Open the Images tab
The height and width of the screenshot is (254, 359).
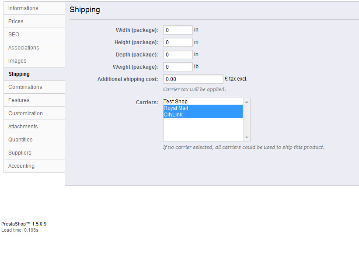coord(35,61)
